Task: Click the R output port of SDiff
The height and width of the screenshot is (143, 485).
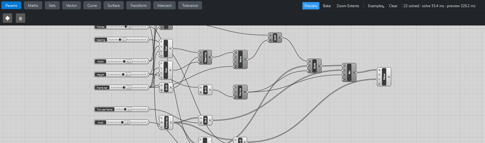Action: pyautogui.click(x=282, y=38)
